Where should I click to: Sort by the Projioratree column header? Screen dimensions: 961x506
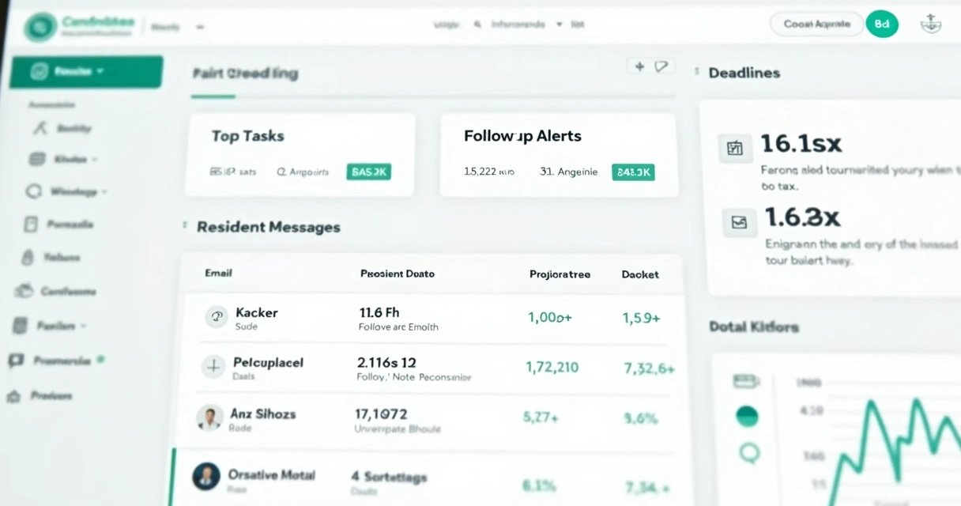(560, 274)
